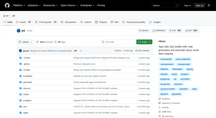Open the GitHub homepage logo
Image resolution: width=216 pixels, height=118 pixels.
7,5
